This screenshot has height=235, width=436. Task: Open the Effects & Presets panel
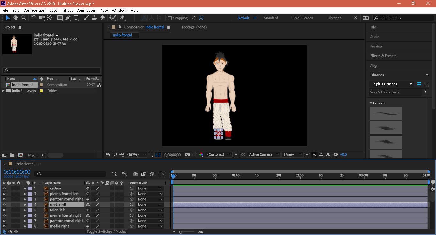click(383, 56)
